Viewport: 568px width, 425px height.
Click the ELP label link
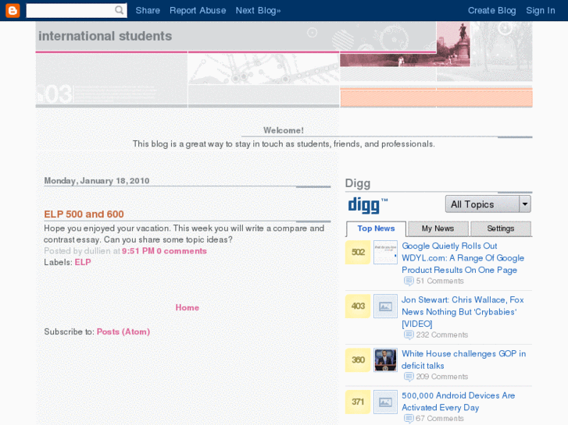[83, 262]
